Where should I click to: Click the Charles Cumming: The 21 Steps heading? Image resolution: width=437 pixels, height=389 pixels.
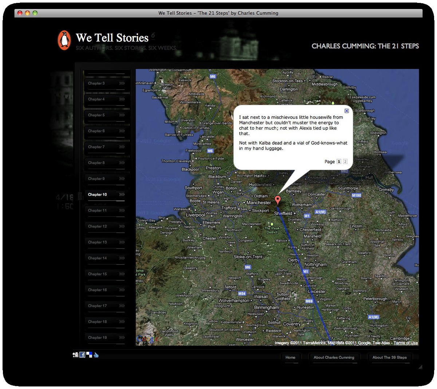click(365, 46)
